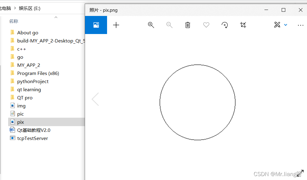
Task: Click the Word icon of Qt基础教程V2.0
Action: coord(12,130)
